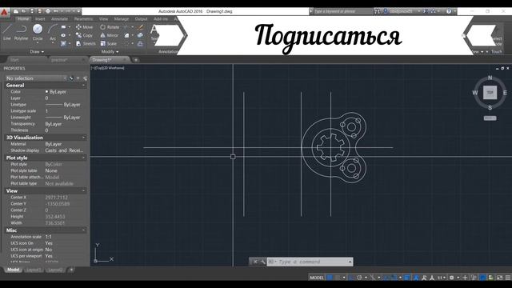The image size is (512, 288).
Task: Toggle PICKADD icon in Properties panel
Action: coord(71,78)
